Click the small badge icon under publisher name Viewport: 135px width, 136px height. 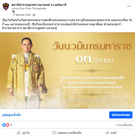coord(13,11)
